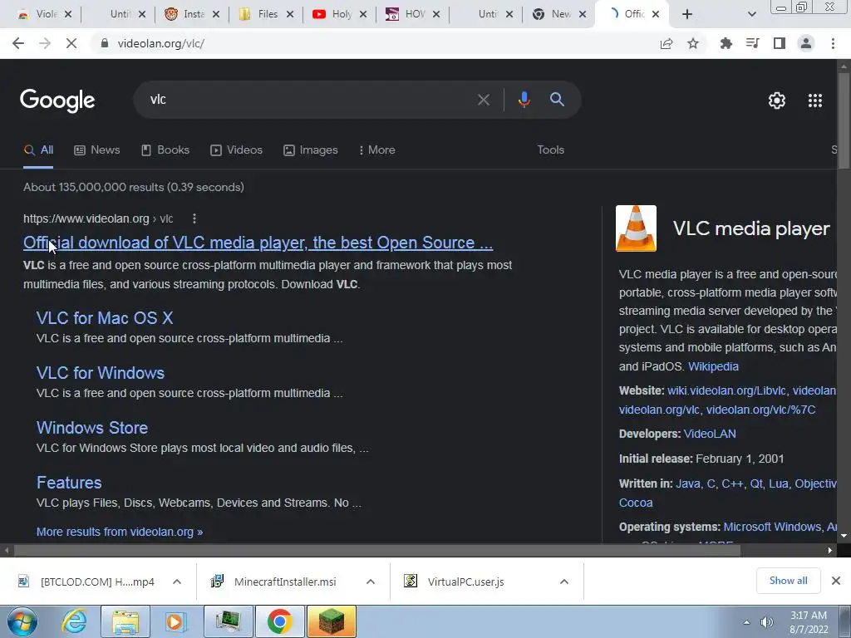
Task: Switch to the News results tab
Action: [x=97, y=150]
